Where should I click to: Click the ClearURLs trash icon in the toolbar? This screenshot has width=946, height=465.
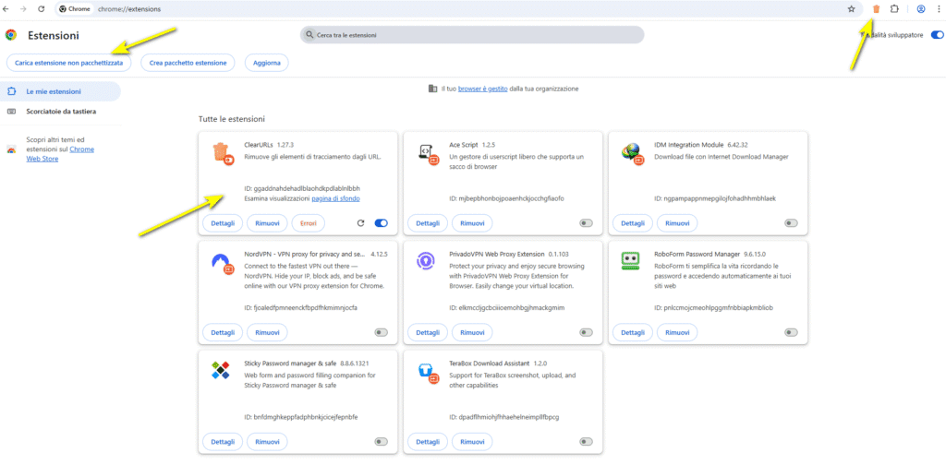click(876, 8)
